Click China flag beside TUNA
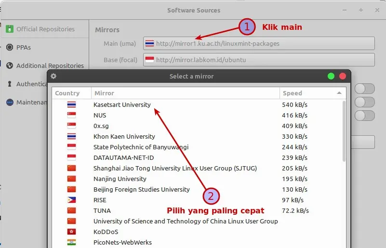The height and width of the screenshot is (248, 386). pyautogui.click(x=72, y=210)
